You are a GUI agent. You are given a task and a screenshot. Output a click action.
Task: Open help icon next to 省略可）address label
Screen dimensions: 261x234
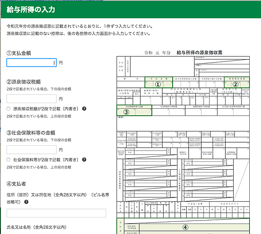coord(26,202)
